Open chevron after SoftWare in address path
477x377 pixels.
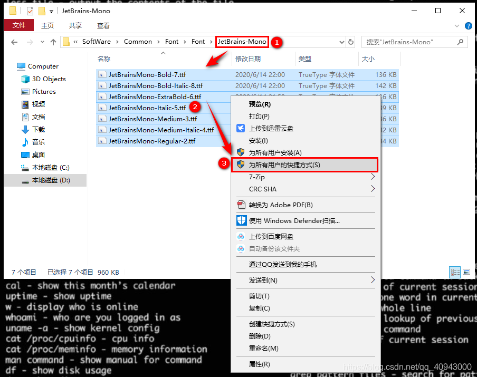(x=117, y=42)
